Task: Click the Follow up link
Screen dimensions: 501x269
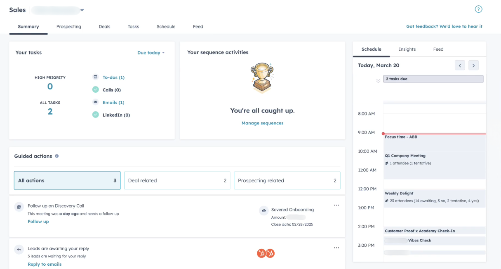Action: (38, 222)
